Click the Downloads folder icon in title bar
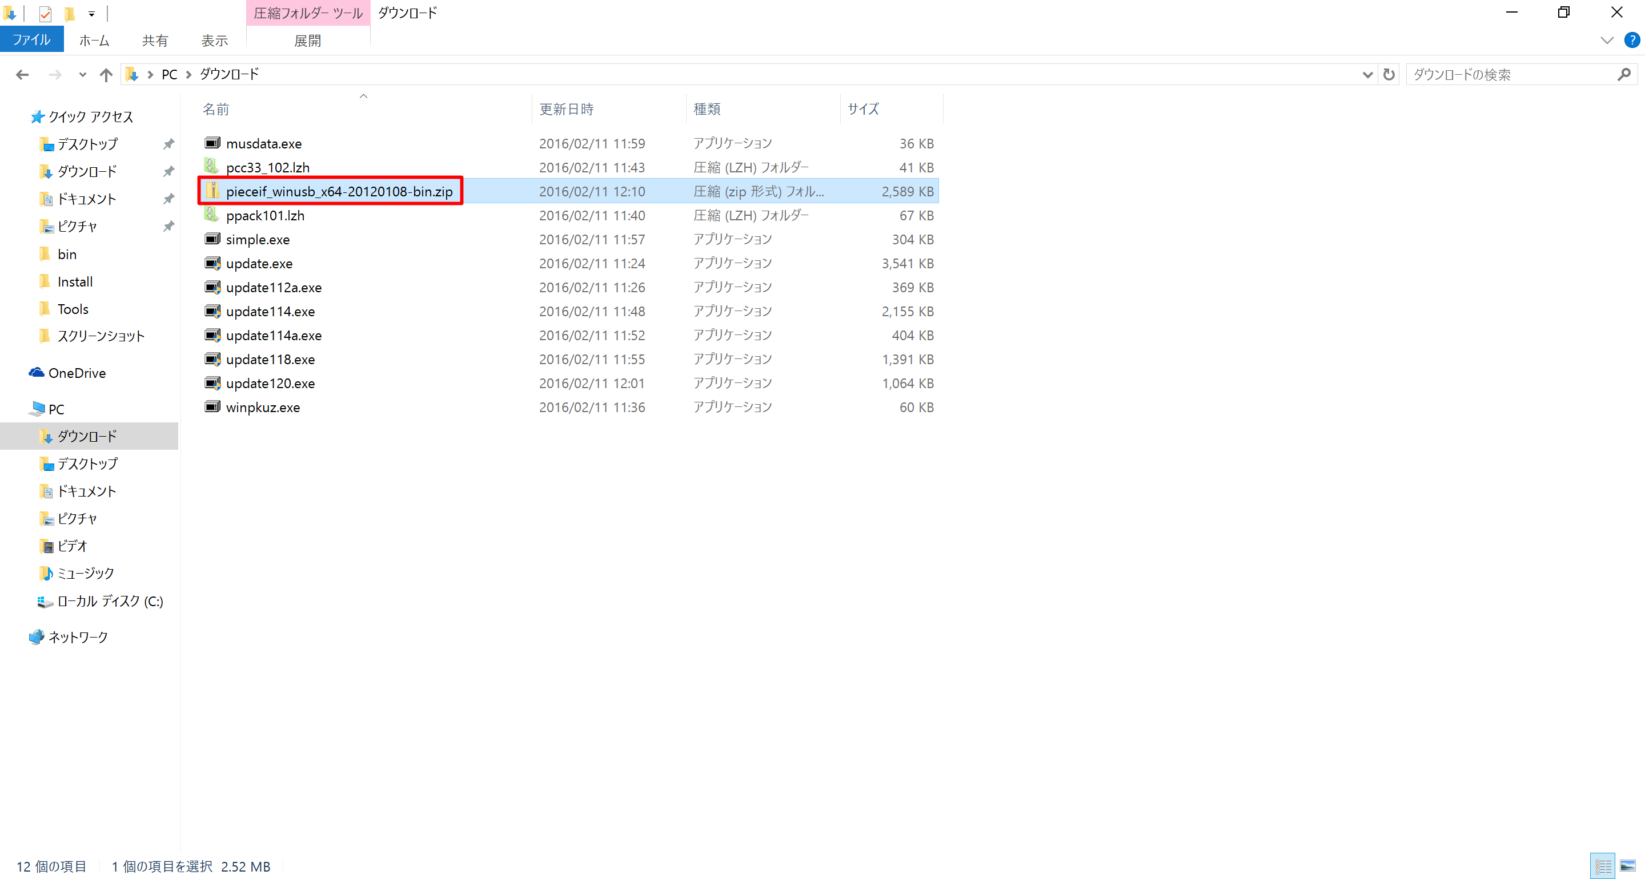This screenshot has height=879, width=1645. pyautogui.click(x=10, y=13)
